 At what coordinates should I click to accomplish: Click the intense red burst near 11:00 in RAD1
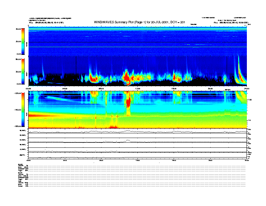coord(126,78)
